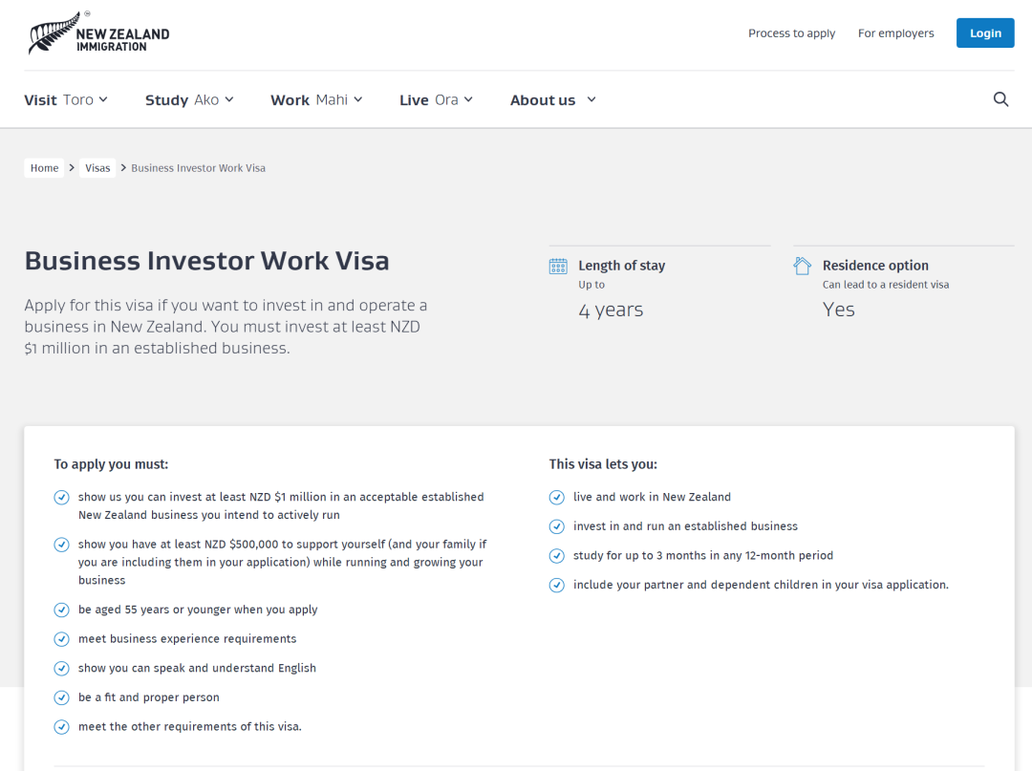The height and width of the screenshot is (771, 1032).
Task: Open the About us navigation menu
Action: [x=552, y=99]
